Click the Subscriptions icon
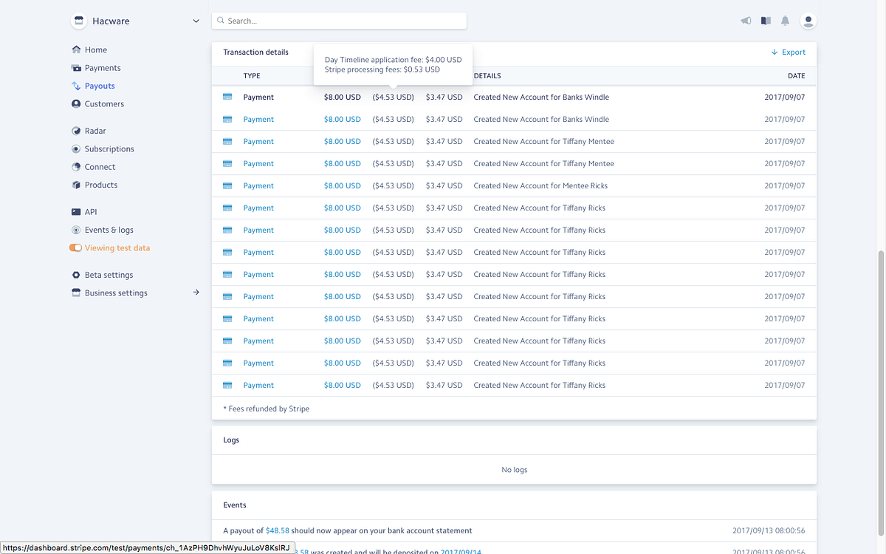Screen dimensions: 886x554 (x=76, y=149)
